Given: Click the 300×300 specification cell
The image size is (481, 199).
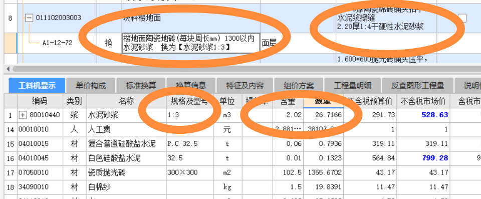Looking at the screenshot, I should 189,172.
